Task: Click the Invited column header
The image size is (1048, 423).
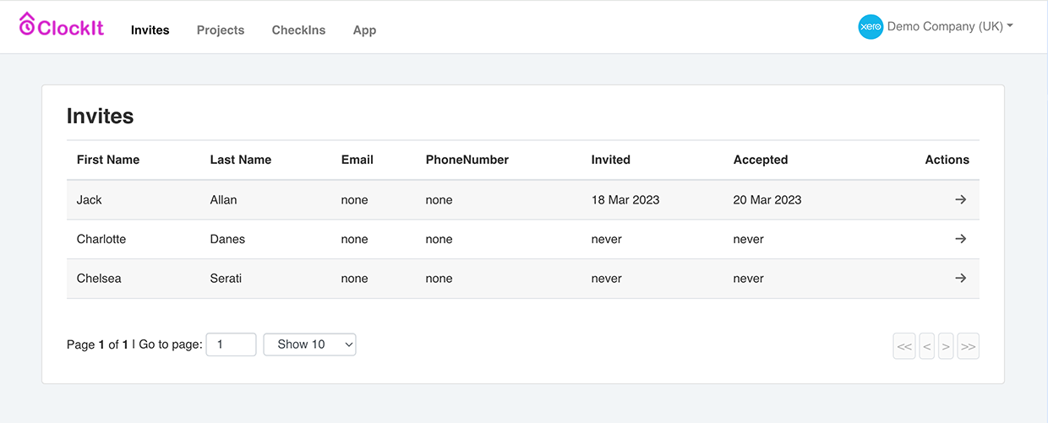Action: point(610,160)
